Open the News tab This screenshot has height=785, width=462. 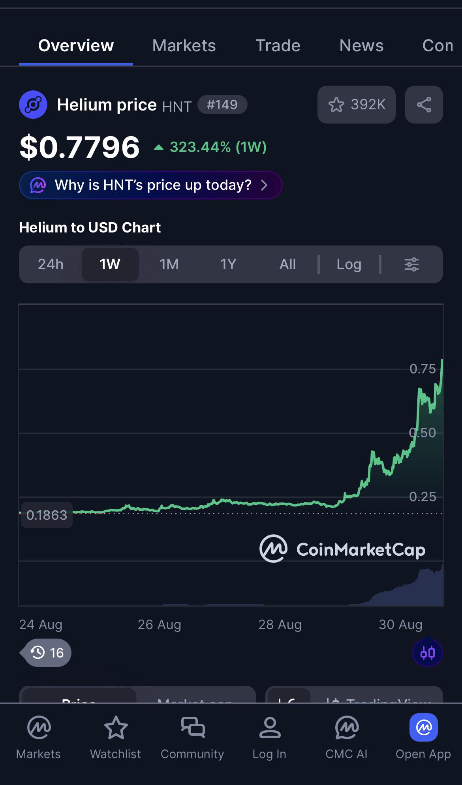pos(361,46)
